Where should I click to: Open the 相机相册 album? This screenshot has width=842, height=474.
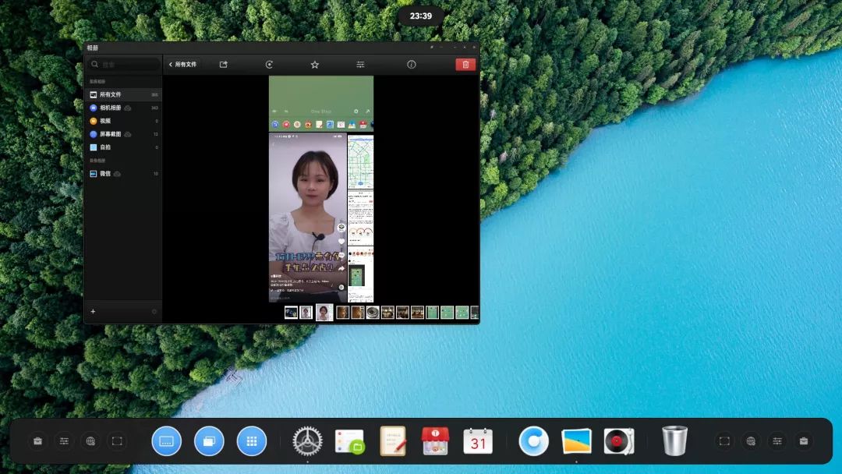tap(123, 108)
